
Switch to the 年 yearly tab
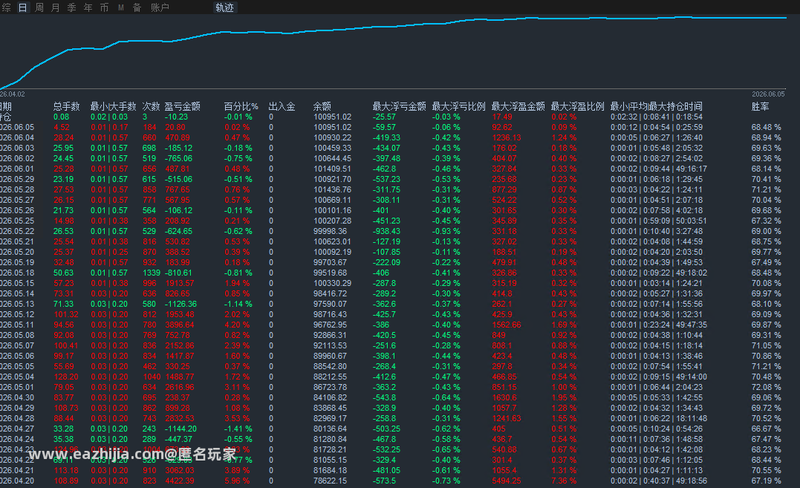point(88,7)
